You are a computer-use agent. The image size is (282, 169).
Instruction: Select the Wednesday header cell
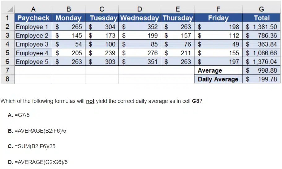point(140,18)
